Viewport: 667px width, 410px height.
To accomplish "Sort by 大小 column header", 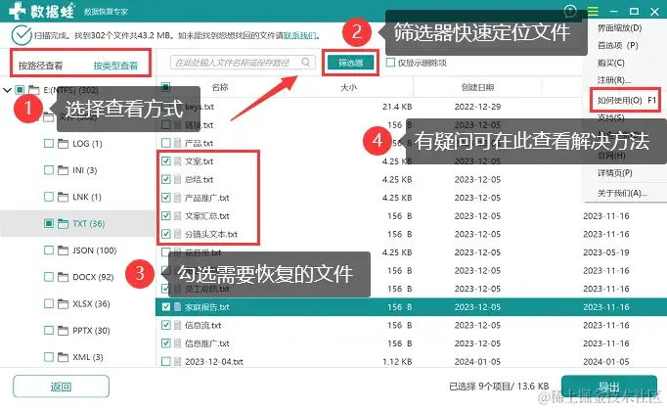I will click(x=348, y=87).
